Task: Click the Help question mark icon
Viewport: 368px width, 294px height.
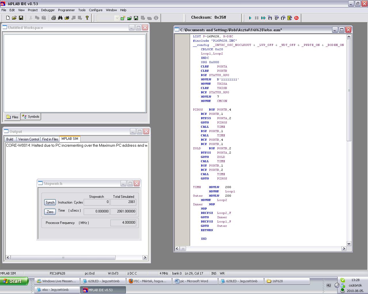Action: click(87, 18)
